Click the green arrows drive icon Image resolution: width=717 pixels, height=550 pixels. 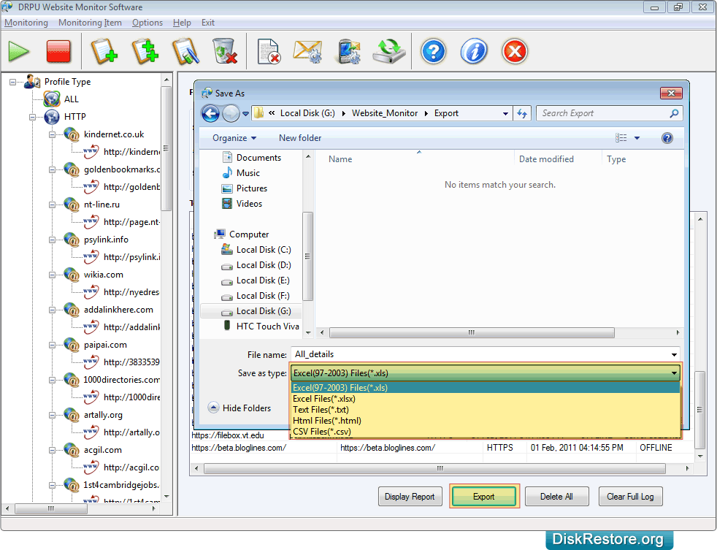[x=388, y=51]
